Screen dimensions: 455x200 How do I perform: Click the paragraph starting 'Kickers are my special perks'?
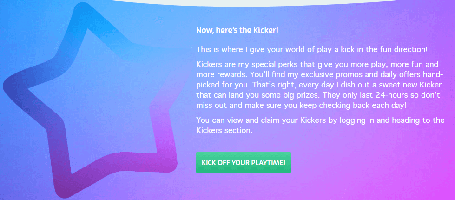(319, 85)
